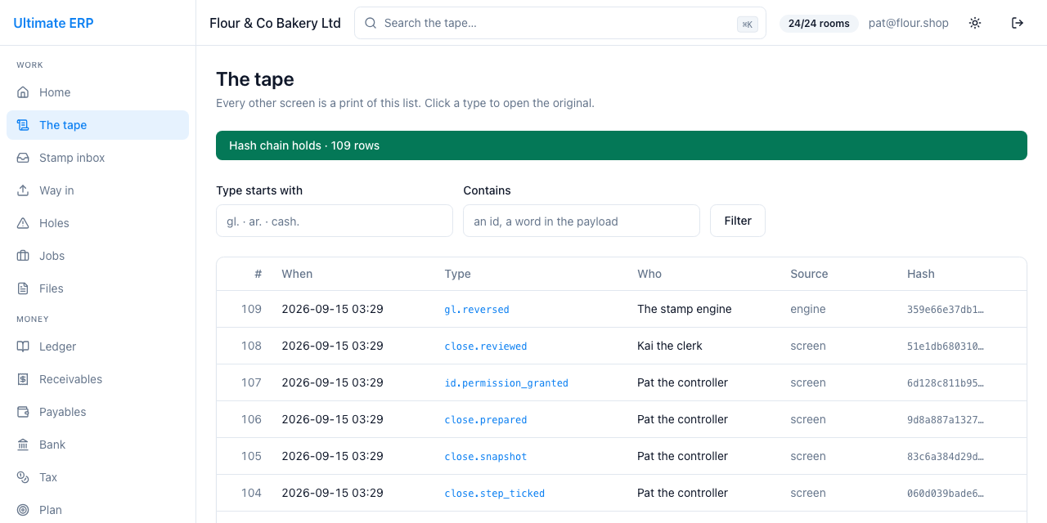
Task: Click the When column header
Action: tap(297, 274)
